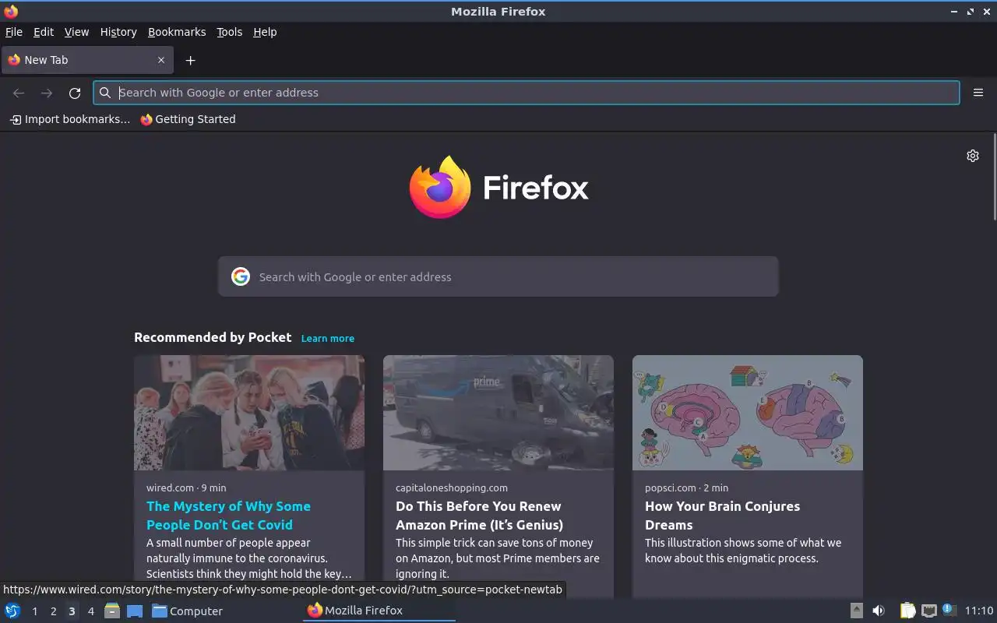
Task: Open How Your Brain Conjures Dreams article
Action: (722, 516)
